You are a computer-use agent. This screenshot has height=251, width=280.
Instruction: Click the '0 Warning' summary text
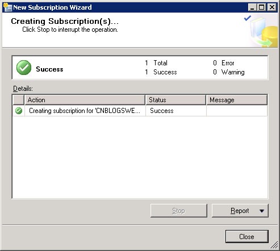229,72
